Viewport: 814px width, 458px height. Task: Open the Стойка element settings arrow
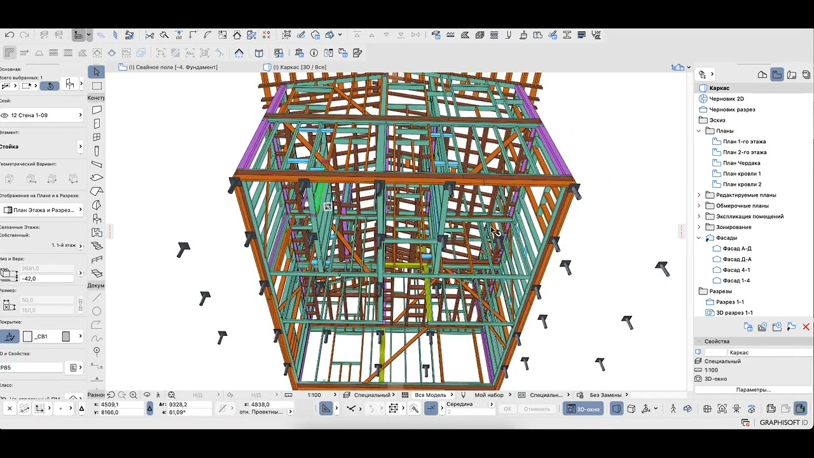pyautogui.click(x=80, y=147)
